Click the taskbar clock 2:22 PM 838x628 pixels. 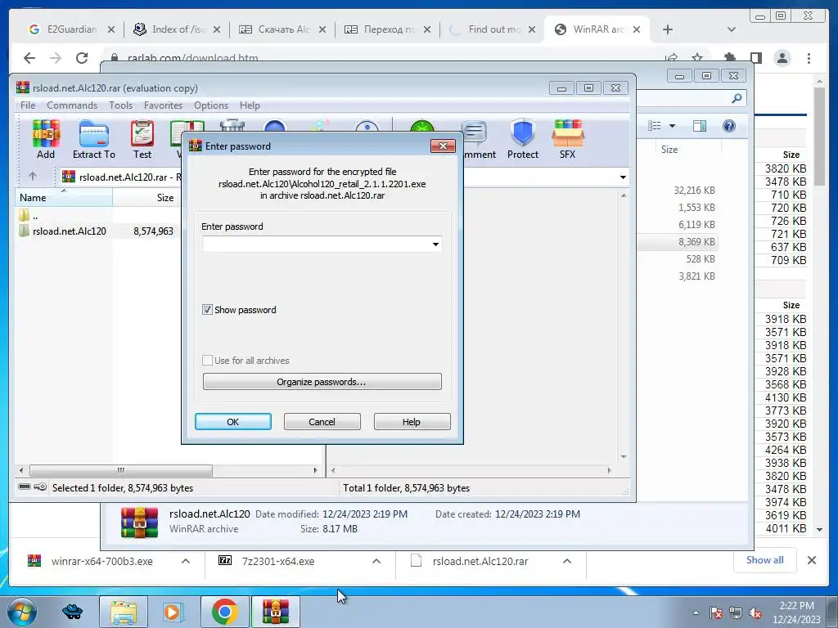click(796, 606)
